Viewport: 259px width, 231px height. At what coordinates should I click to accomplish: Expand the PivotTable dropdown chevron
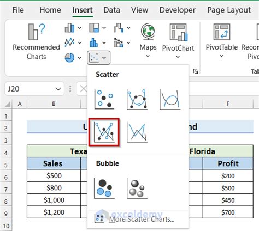point(221,56)
